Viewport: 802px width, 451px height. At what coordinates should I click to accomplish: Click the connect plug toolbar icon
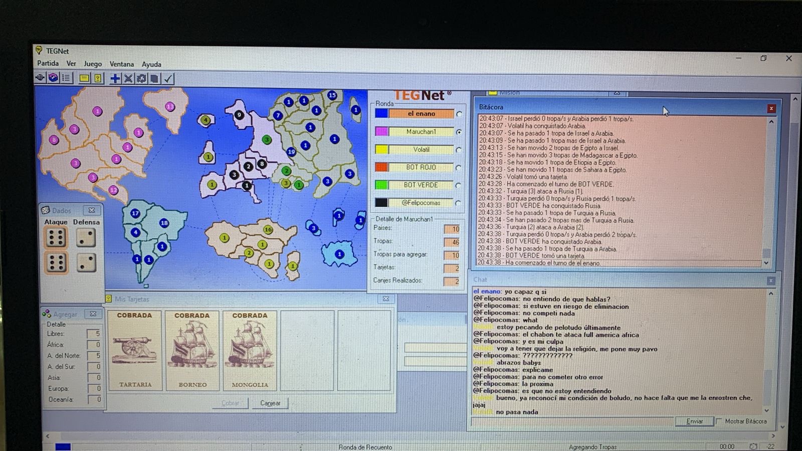tap(40, 77)
